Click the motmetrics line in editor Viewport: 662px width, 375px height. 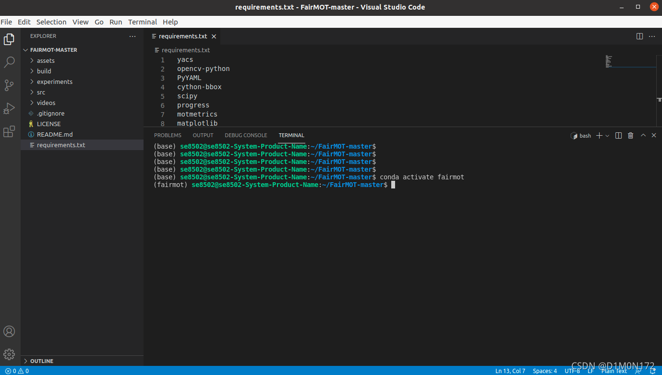(197, 114)
